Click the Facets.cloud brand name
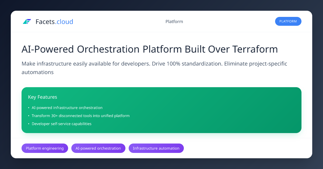 pos(54,22)
